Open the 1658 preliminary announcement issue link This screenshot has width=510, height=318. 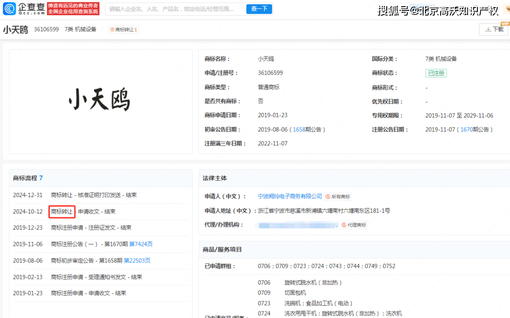299,129
